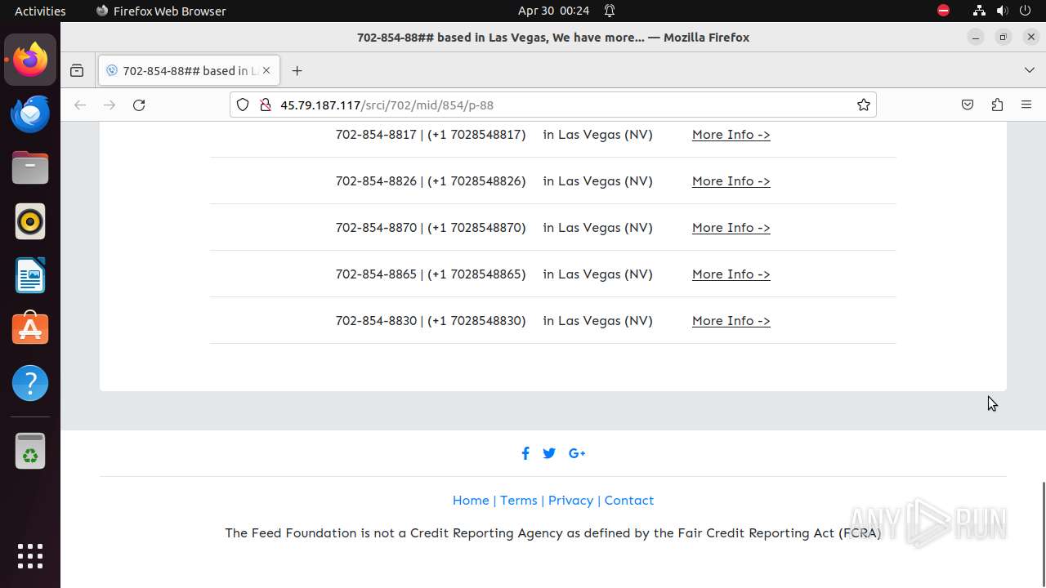
Task: Open More Info for 702-854-8826
Action: coord(731,180)
